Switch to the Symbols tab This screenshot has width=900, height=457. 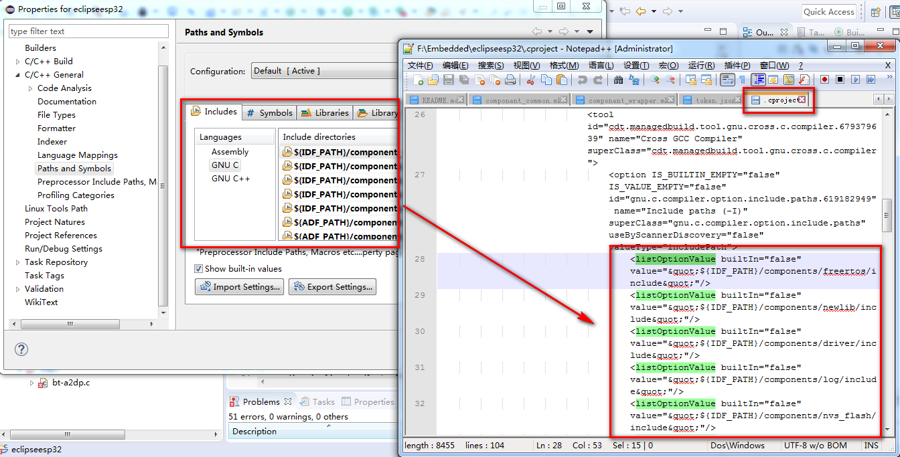click(269, 112)
